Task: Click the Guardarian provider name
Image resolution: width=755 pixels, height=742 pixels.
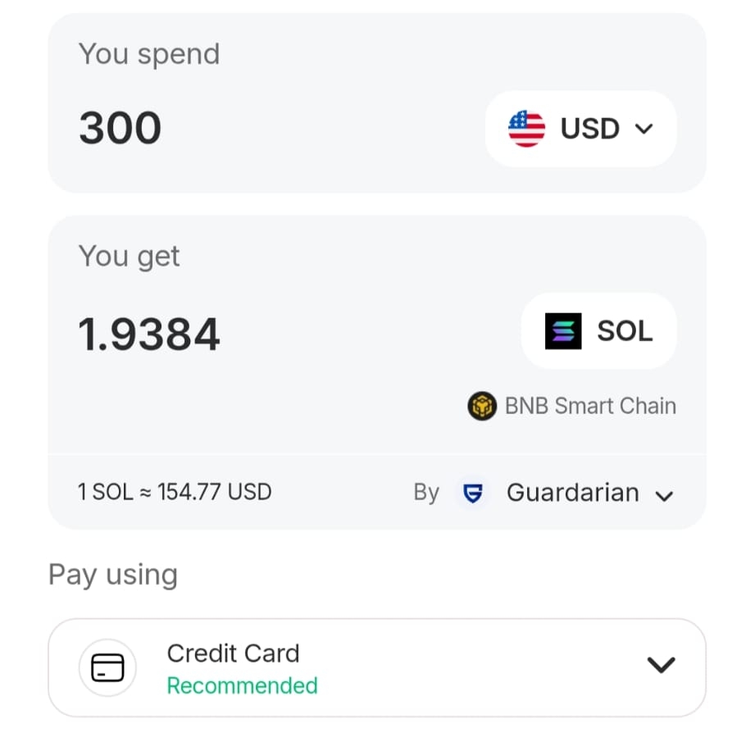Action: click(x=572, y=493)
